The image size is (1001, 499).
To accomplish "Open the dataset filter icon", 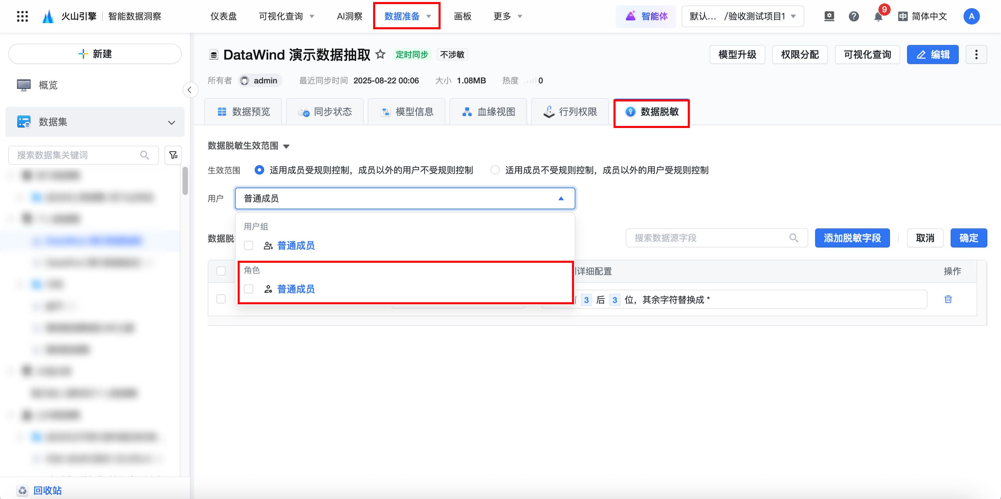I will (173, 155).
